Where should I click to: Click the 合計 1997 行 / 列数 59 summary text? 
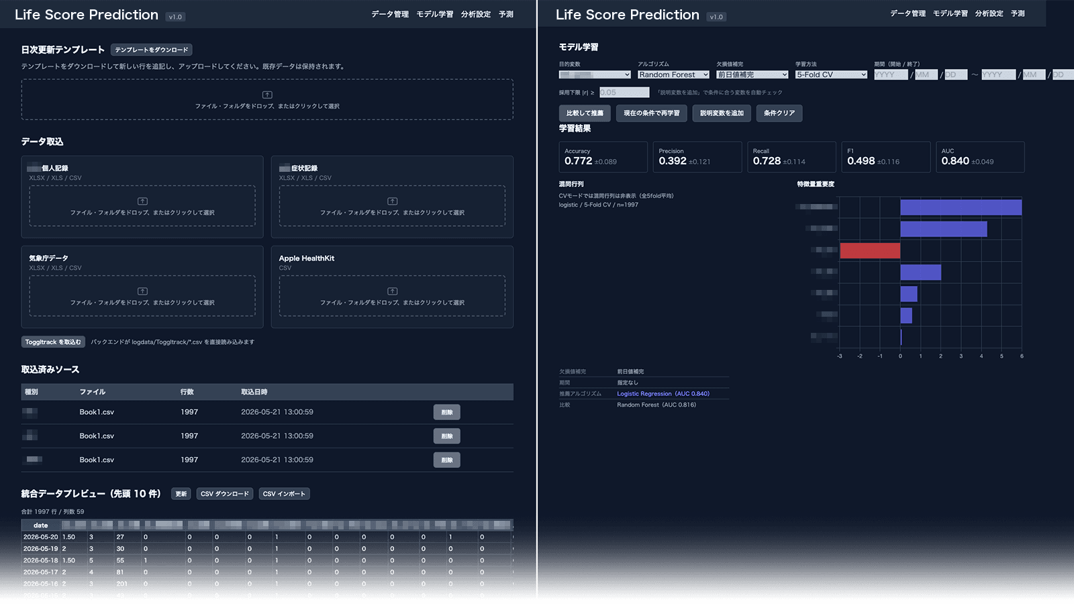point(52,512)
